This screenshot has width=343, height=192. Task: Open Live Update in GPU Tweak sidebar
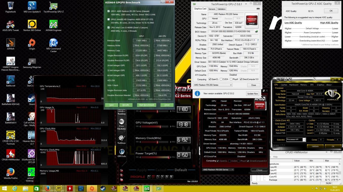click(121, 124)
